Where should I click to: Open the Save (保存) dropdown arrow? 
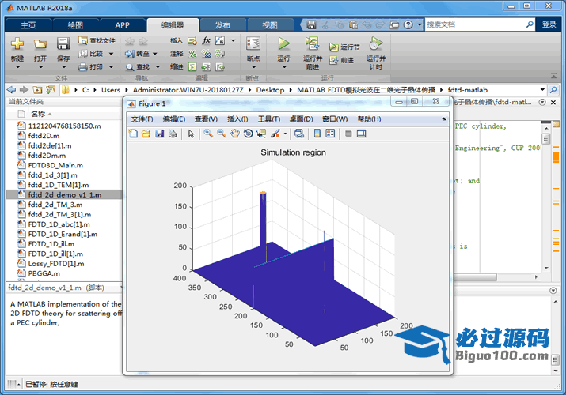(x=63, y=67)
